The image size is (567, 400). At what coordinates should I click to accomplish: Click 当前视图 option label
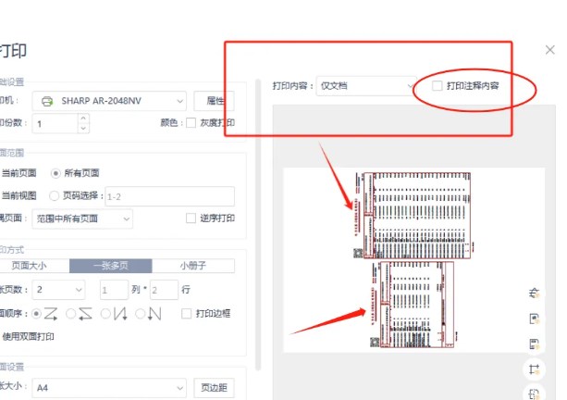[18, 196]
